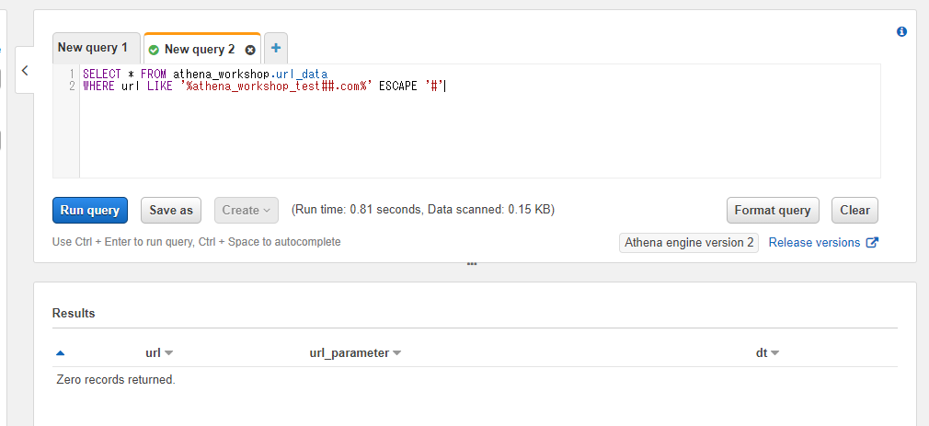This screenshot has height=426, width=929.
Task: Open the info icon at top right
Action: coord(901,31)
